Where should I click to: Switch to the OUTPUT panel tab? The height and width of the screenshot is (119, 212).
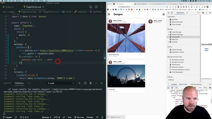click(7, 83)
